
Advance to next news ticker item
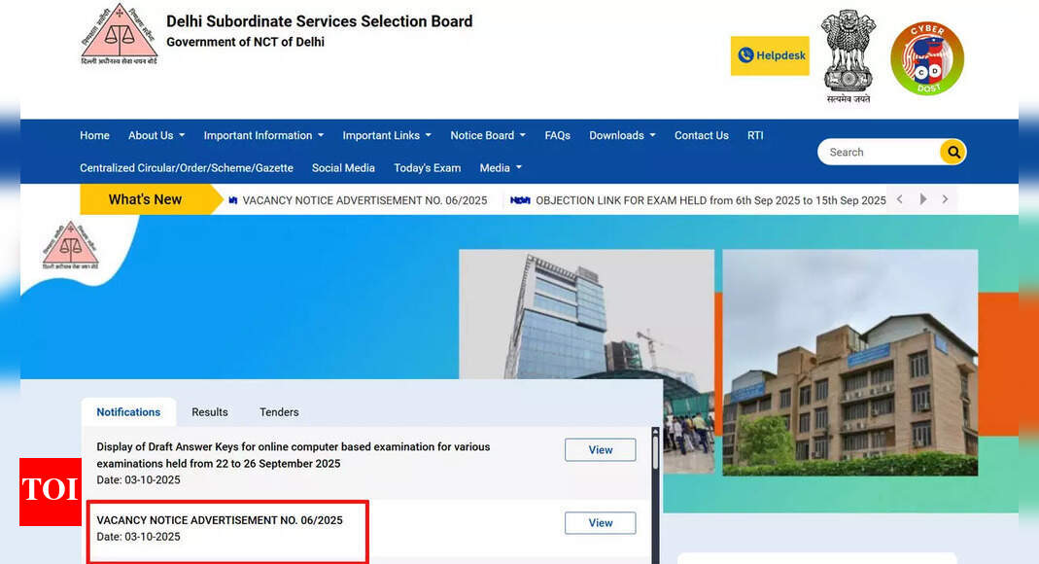click(x=945, y=199)
